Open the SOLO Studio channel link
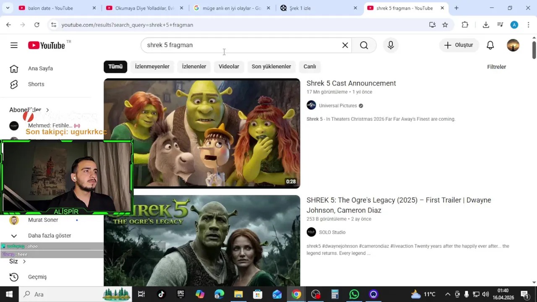 click(x=332, y=232)
